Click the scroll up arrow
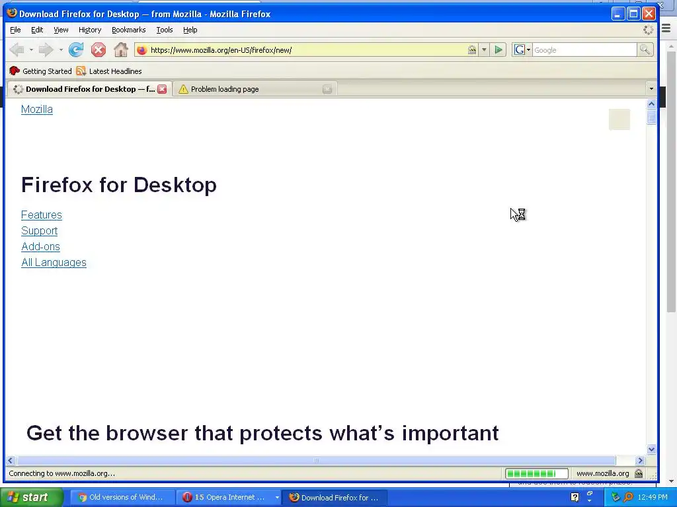The width and height of the screenshot is (677, 507). pos(651,104)
